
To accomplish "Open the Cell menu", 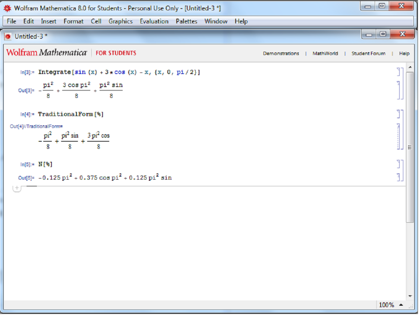I will click(96, 21).
